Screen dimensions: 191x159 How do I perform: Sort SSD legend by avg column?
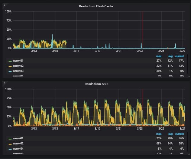coord(170,134)
